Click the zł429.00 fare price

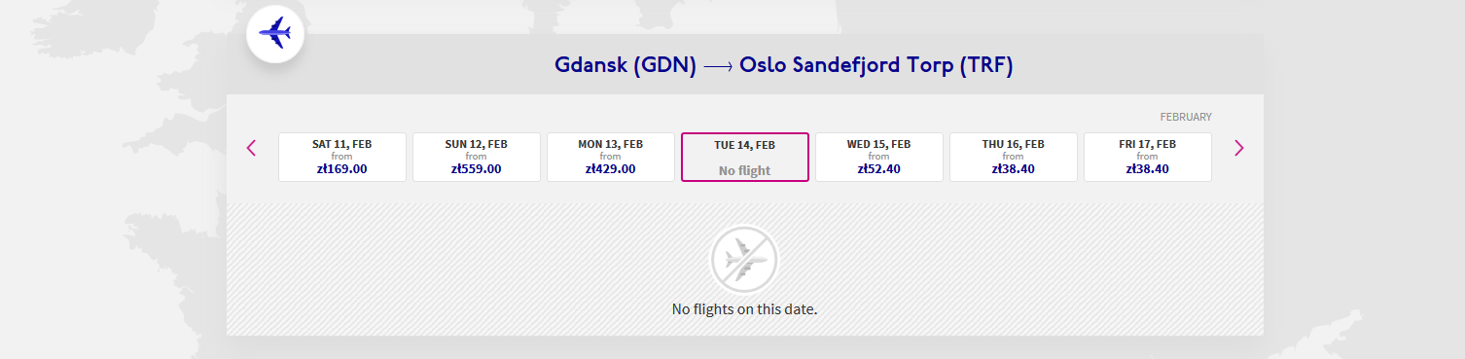coord(611,168)
